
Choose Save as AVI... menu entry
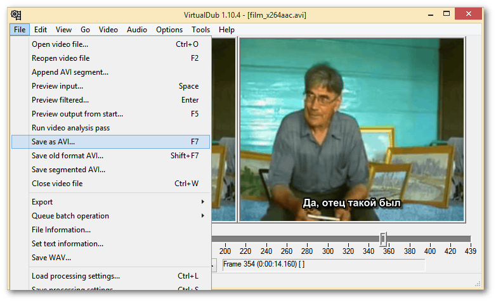pyautogui.click(x=53, y=142)
